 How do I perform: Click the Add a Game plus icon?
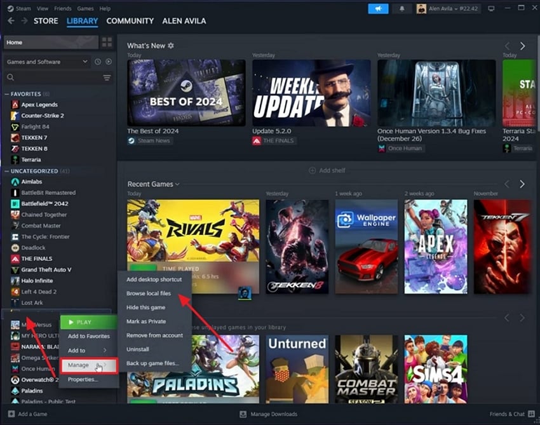click(x=11, y=414)
